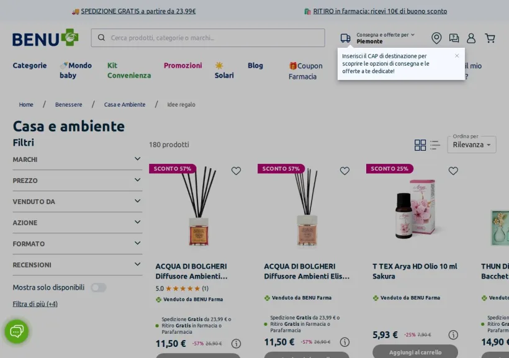Open the Coupon Farmacia menu item
Screen dimensions: 509x358
[x=305, y=71]
